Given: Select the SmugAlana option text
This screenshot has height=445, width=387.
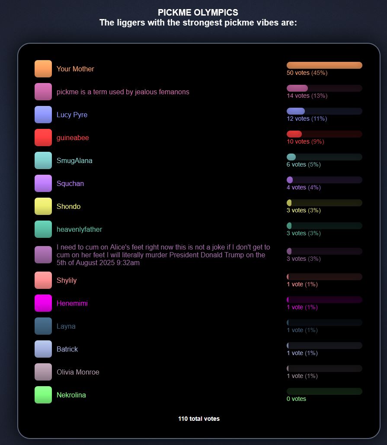Looking at the screenshot, I should click(x=74, y=161).
